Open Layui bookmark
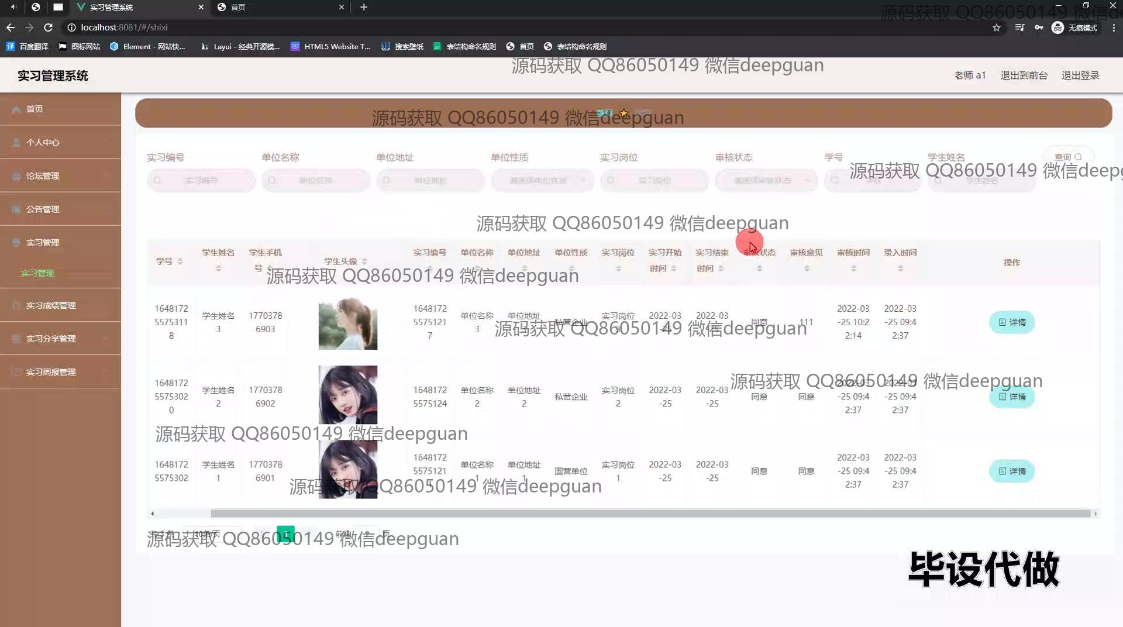 240,46
